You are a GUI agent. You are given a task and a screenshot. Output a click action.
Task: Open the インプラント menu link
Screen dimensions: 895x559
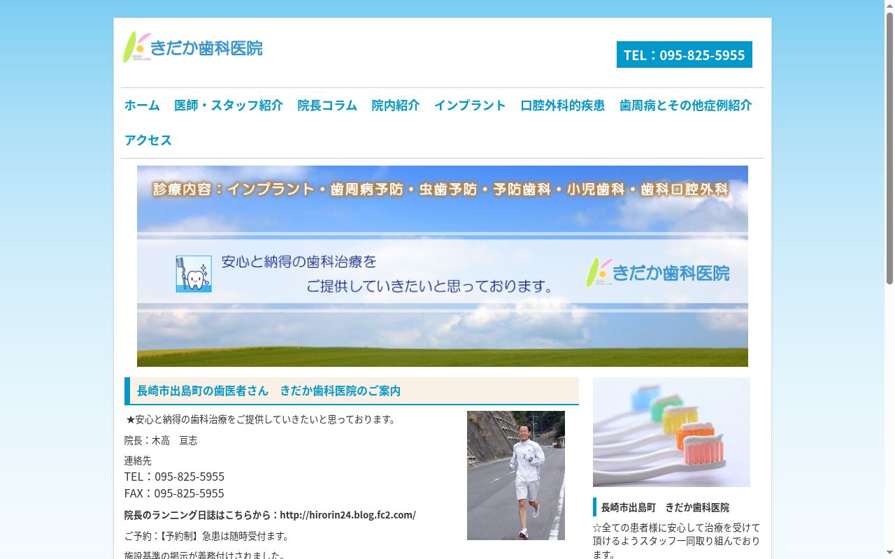point(470,105)
